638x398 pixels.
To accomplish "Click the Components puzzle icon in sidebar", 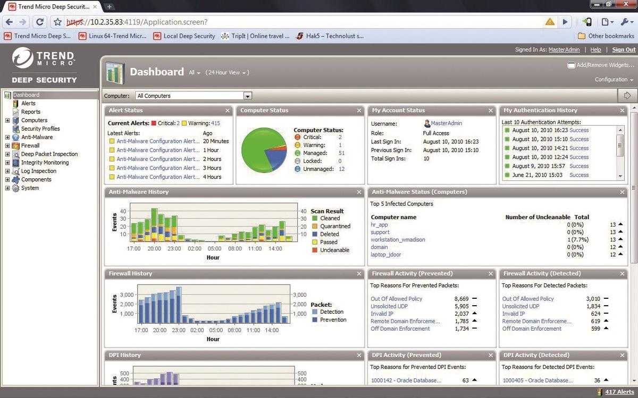I will click(x=15, y=180).
